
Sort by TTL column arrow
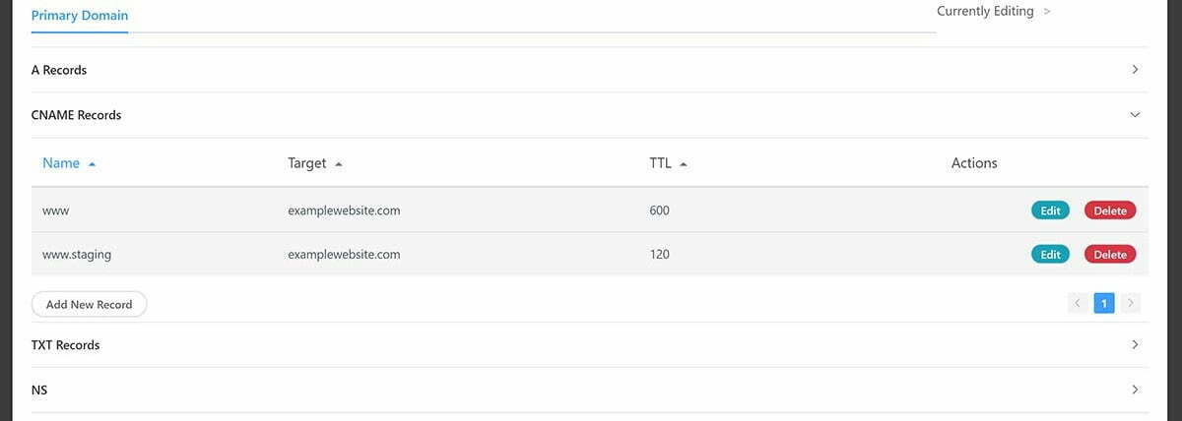pyautogui.click(x=684, y=164)
